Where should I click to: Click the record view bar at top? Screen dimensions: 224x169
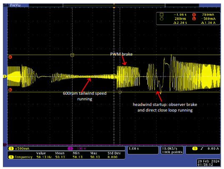point(114,5)
